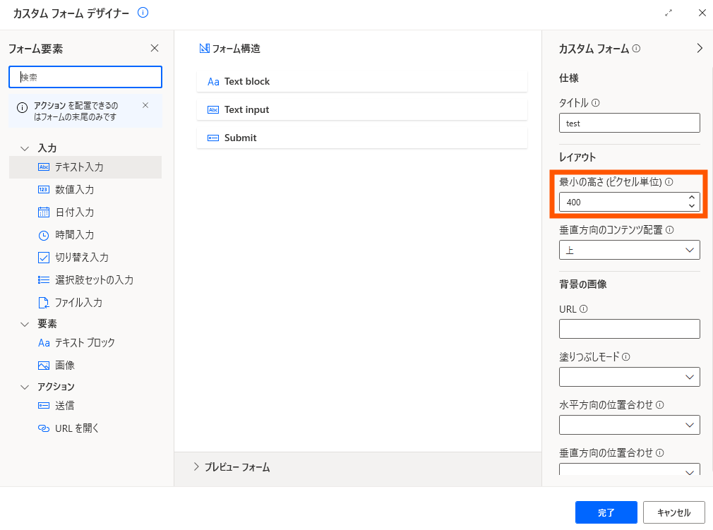The width and height of the screenshot is (713, 530).
Task: Click the キャンセル button
Action: (x=674, y=513)
